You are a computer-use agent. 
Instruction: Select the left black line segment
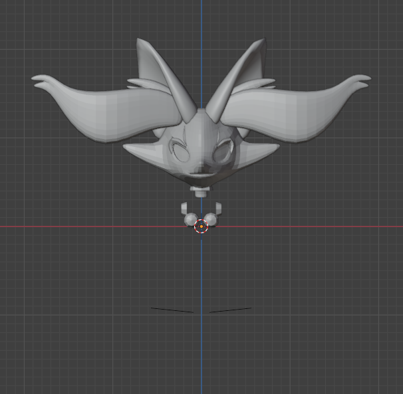click(172, 310)
